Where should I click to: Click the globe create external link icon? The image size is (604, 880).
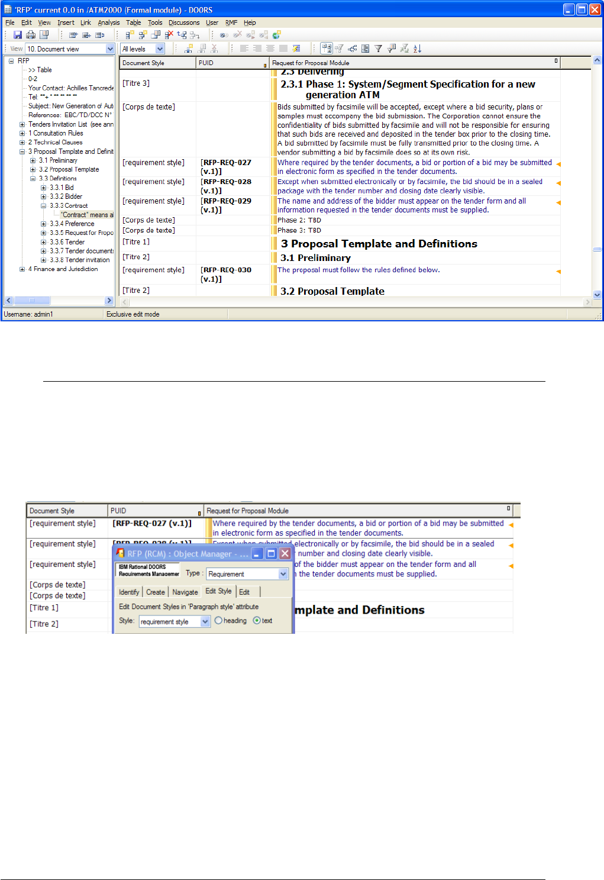click(x=276, y=35)
